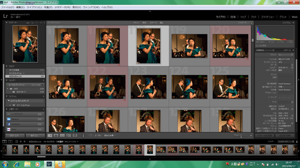The height and width of the screenshot is (168, 300).
Task: Switch to the Slideshow module
Action: (x=268, y=17)
